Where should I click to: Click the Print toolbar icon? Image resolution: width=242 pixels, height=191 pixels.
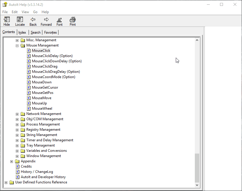[x=73, y=20]
